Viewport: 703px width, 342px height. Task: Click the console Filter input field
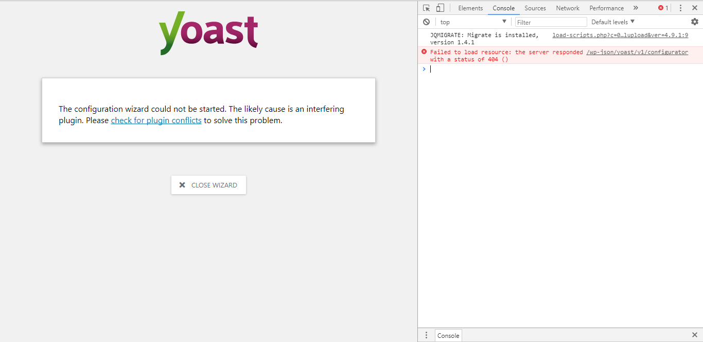(x=551, y=22)
